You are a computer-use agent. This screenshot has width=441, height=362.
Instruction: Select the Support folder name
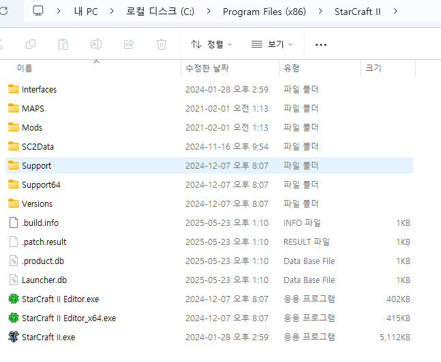tap(37, 166)
